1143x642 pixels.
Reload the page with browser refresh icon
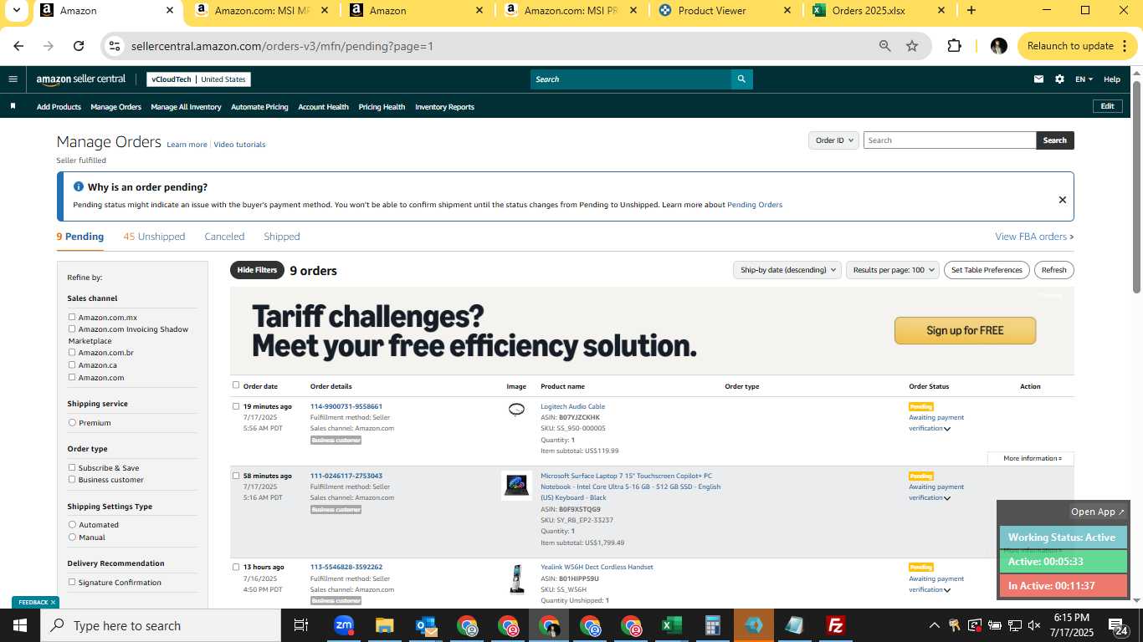pyautogui.click(x=79, y=46)
